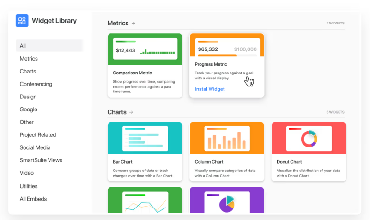Show SmartSuite Views widgets

41,160
